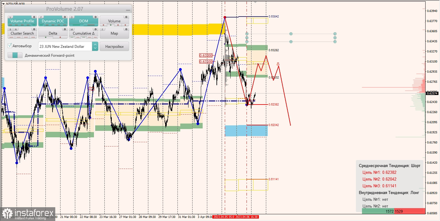The image size is (440, 221).
Task: Click the D hotkey tag on DOM
Action: [72, 17]
